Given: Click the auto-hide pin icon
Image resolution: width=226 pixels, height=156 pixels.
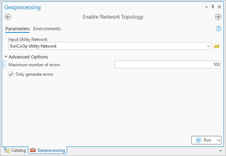Looking at the screenshot, I should pyautogui.click(x=213, y=7).
